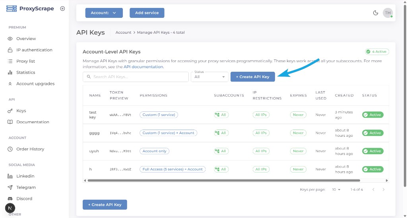
Task: Click the Telegram paper plane icon
Action: tap(10, 187)
